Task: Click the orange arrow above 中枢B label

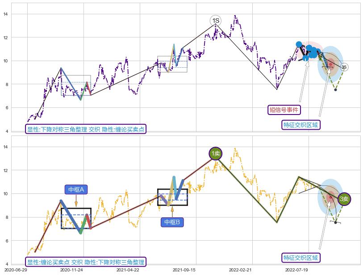Action: [172, 211]
